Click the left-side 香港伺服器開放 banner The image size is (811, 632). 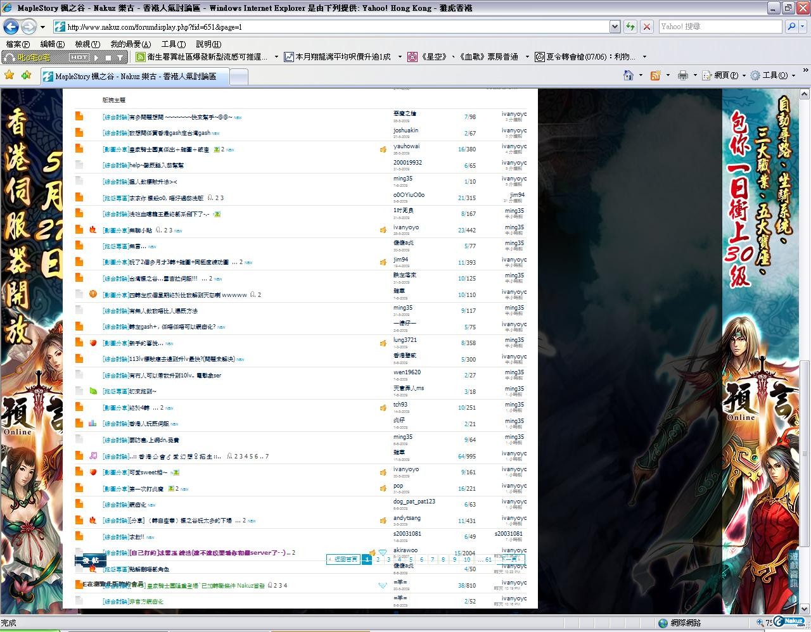pyautogui.click(x=32, y=351)
